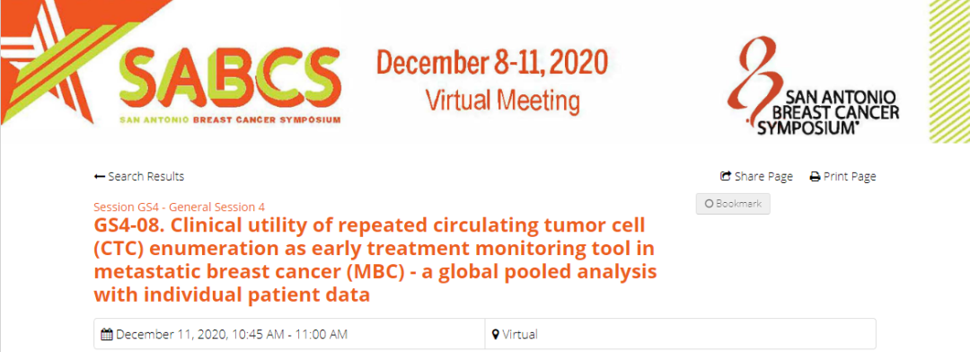Select the December 11, 2020 time text
Viewport: 970px width, 352px height.
point(232,335)
